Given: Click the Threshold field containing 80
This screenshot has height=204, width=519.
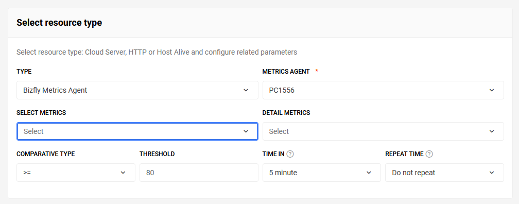Looking at the screenshot, I should click(199, 173).
